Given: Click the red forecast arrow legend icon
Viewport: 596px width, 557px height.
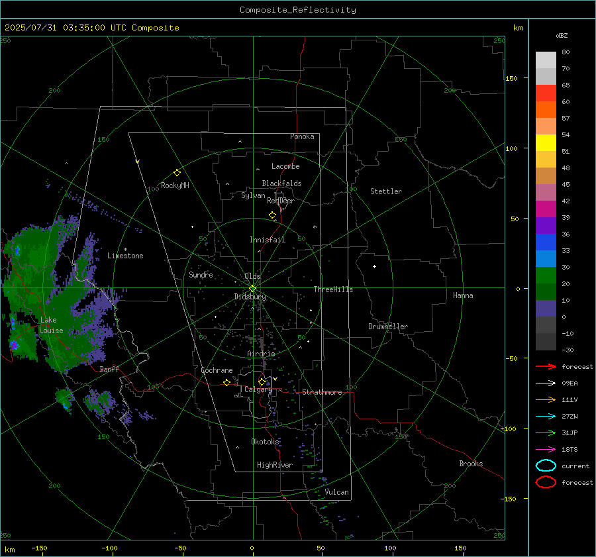Looking at the screenshot, I should tap(546, 366).
